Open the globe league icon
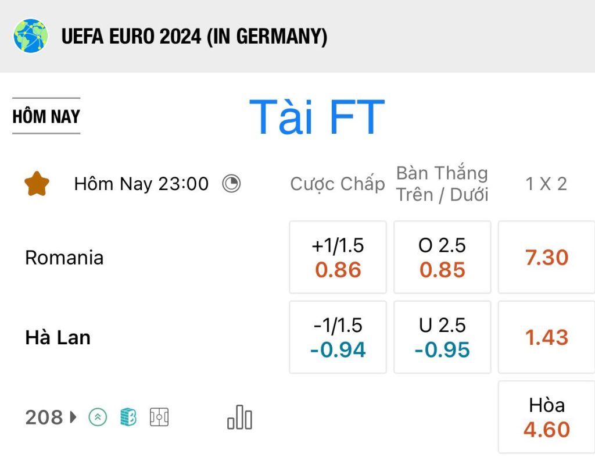 tap(31, 36)
